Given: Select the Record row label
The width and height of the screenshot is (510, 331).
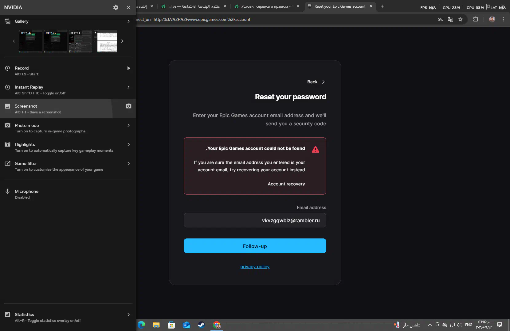Looking at the screenshot, I should (x=22, y=68).
